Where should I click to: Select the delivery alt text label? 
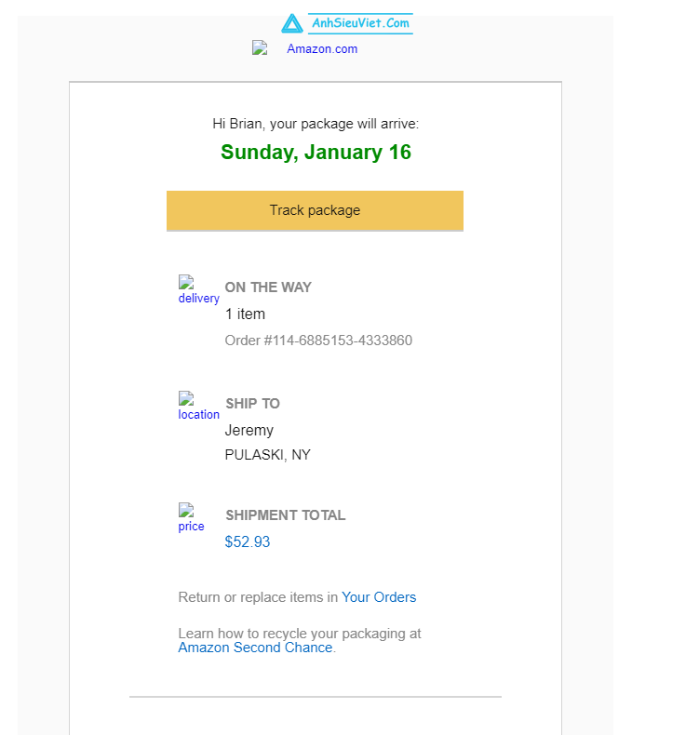[x=199, y=298]
